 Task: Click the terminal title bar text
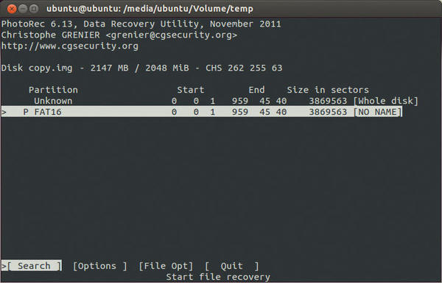click(150, 9)
